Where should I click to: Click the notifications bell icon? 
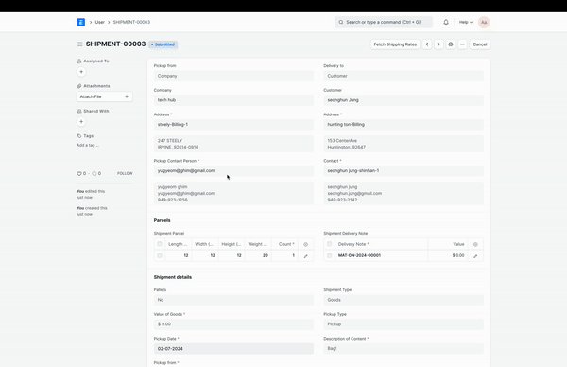[x=446, y=22]
